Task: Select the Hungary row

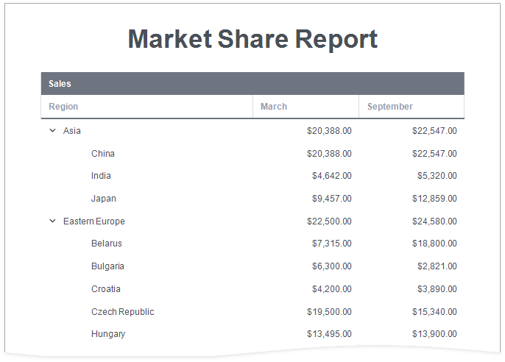Action: (108, 334)
